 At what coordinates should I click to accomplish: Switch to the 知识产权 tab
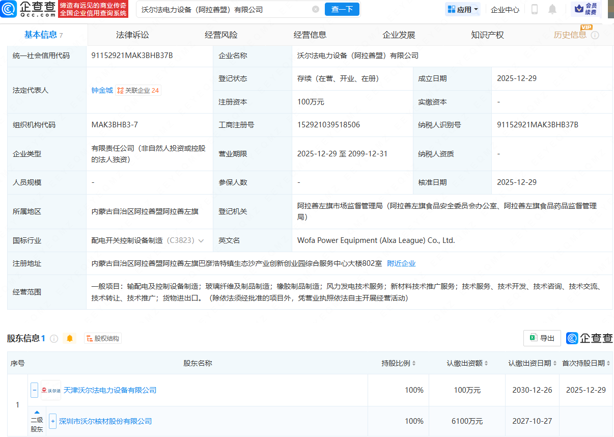(x=487, y=35)
